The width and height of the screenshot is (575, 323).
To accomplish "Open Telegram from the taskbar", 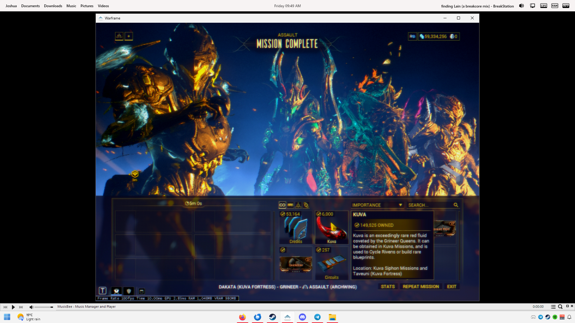I will point(317,317).
